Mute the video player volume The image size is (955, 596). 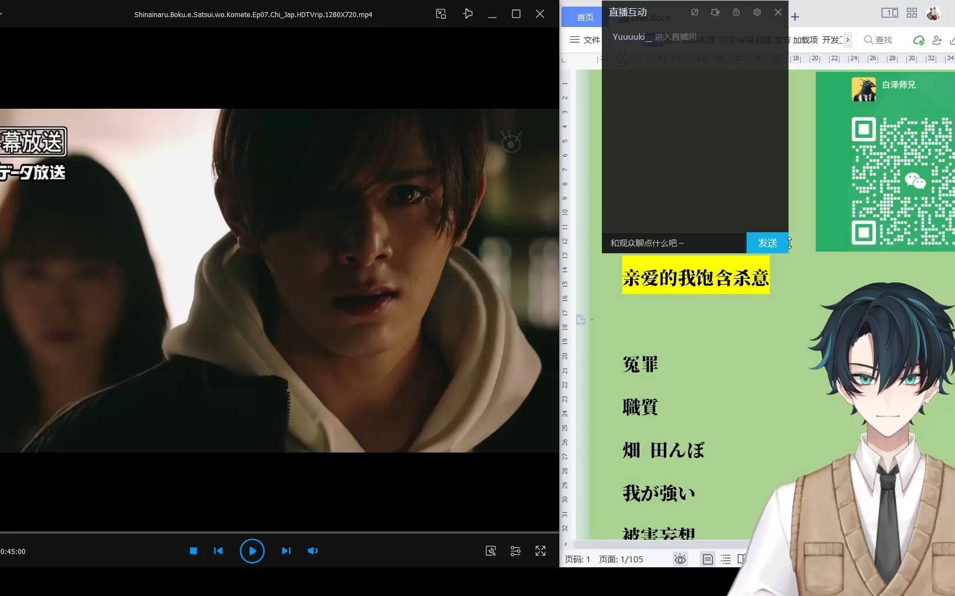pos(313,551)
